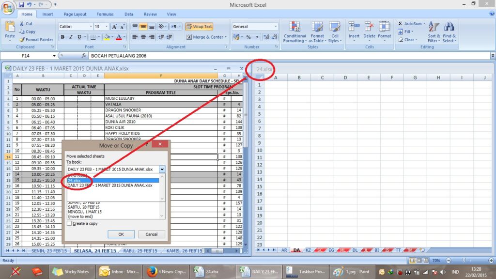This screenshot has width=496, height=279.
Task: Switch to the Page Layout ribbon tab
Action: click(74, 14)
